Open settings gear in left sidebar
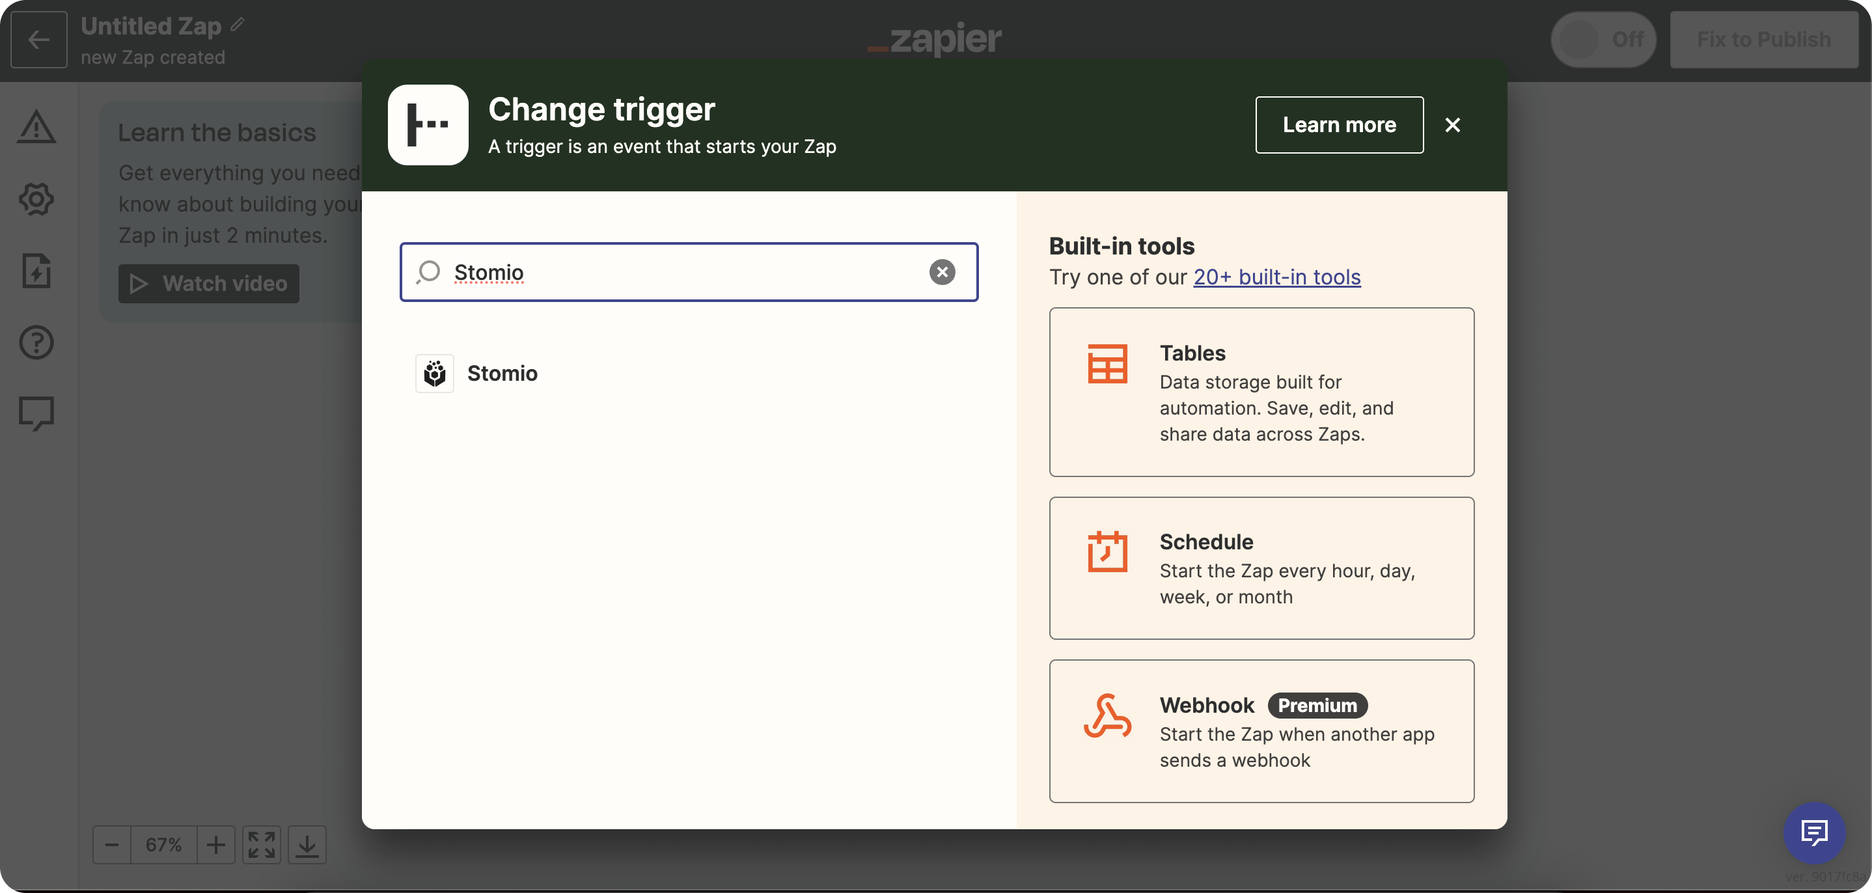Viewport: 1872px width, 893px height. [x=36, y=199]
